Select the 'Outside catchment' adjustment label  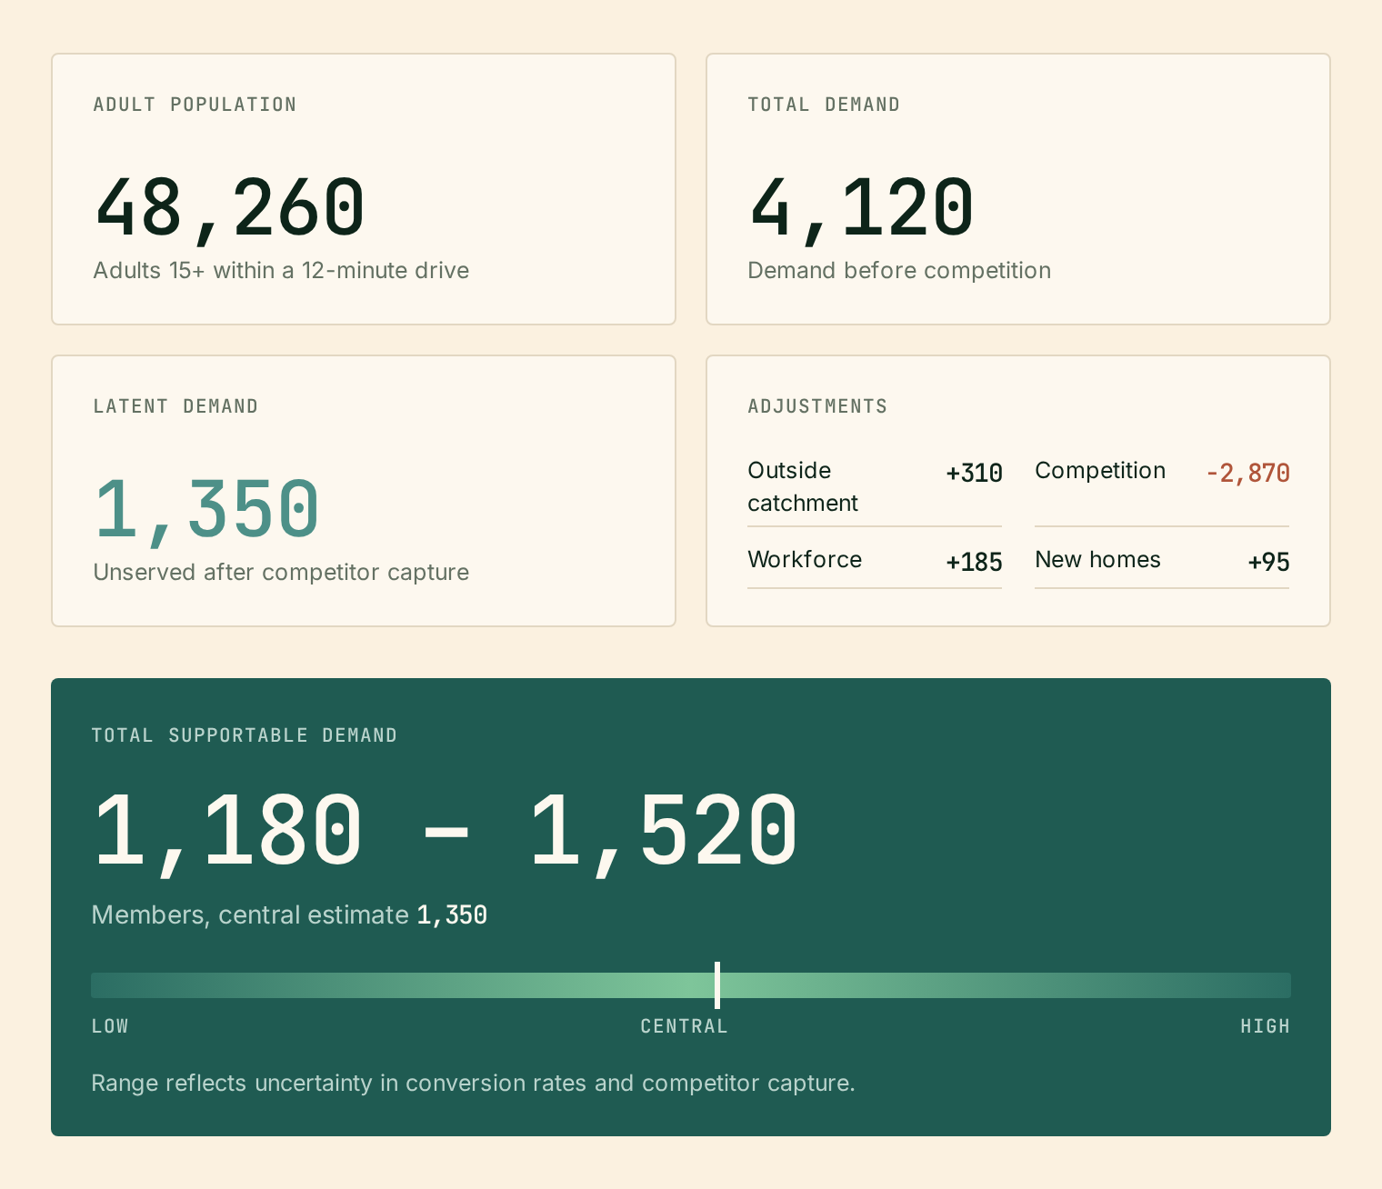tap(803, 486)
